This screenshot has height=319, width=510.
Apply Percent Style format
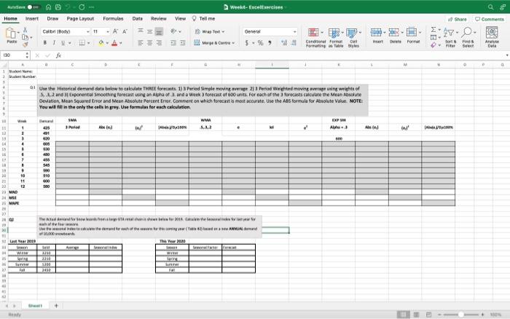(x=260, y=42)
